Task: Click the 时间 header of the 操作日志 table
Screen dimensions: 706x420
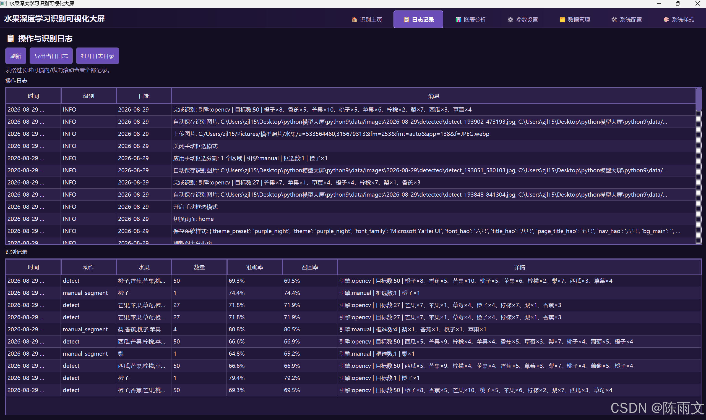Action: click(33, 96)
